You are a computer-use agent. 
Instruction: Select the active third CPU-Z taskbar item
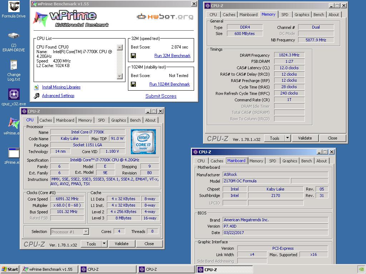point(224,270)
